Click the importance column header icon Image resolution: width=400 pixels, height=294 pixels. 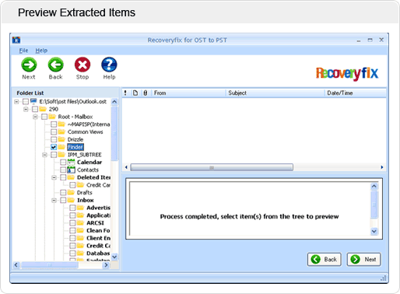[125, 93]
